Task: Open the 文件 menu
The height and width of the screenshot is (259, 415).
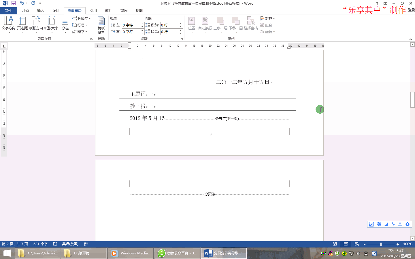Action: 9,10
